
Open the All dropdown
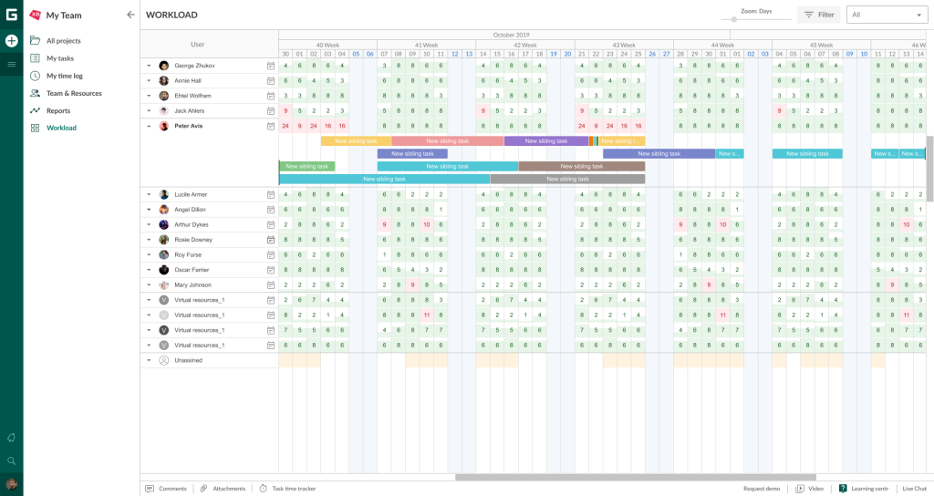887,15
